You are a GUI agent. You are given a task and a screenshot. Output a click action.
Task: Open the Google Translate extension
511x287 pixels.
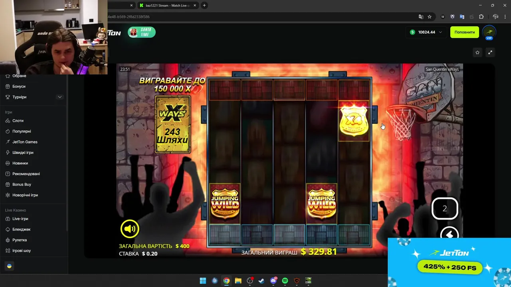[x=462, y=17]
